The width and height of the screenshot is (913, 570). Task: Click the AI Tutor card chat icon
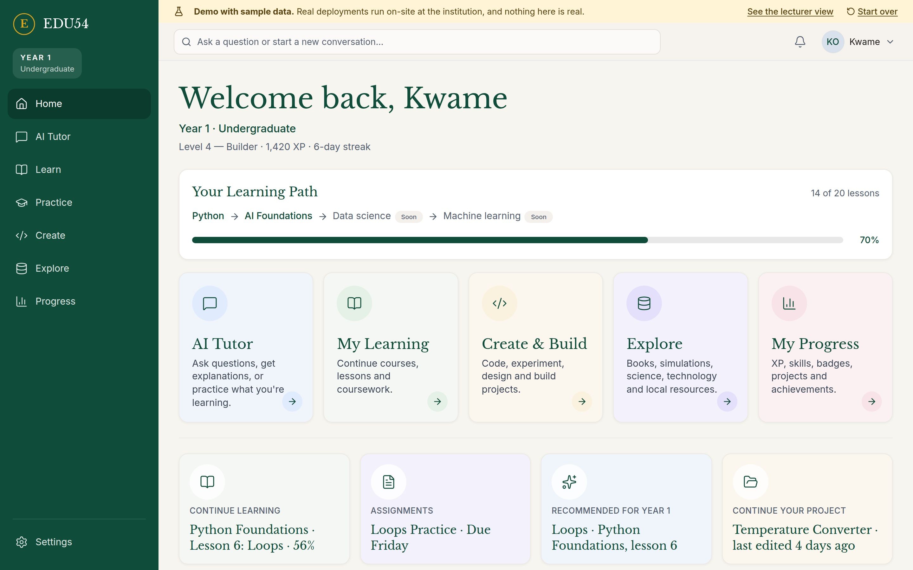[x=210, y=303]
